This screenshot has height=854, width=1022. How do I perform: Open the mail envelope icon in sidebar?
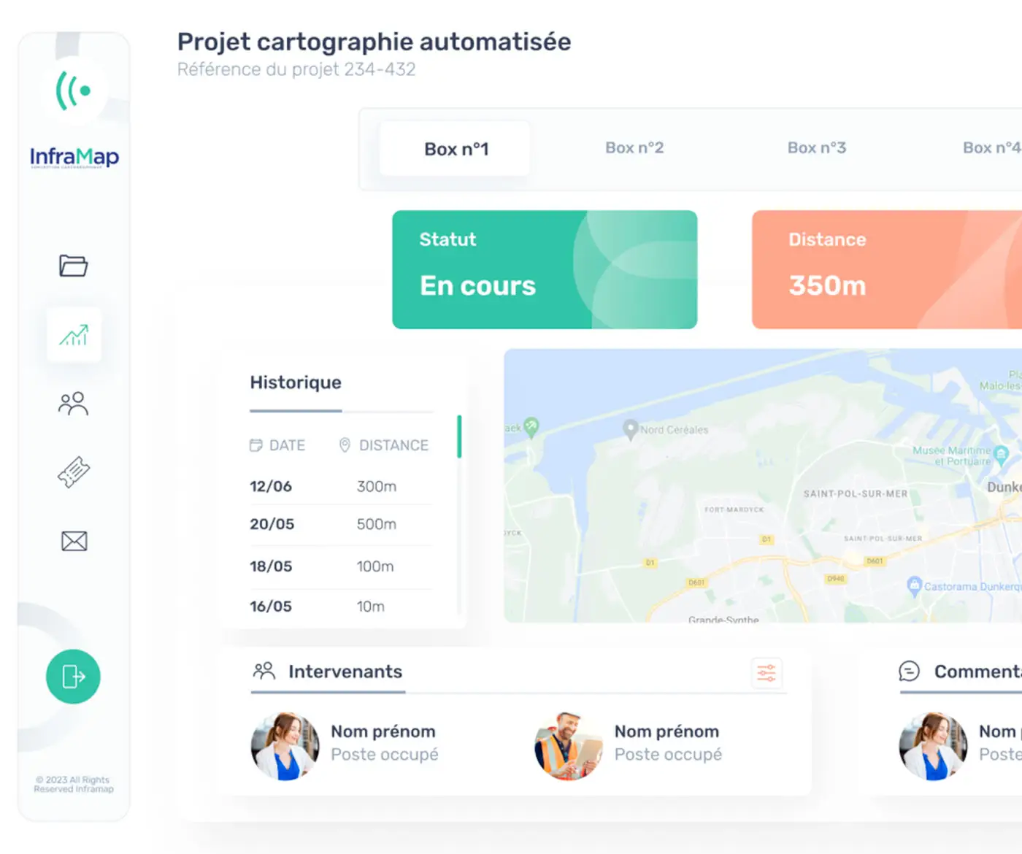pyautogui.click(x=74, y=541)
